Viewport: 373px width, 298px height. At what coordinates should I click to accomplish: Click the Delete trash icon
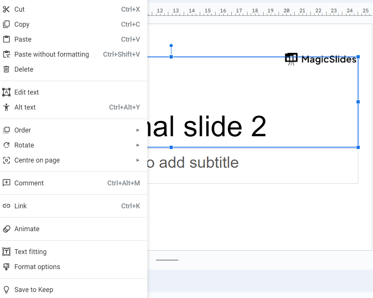point(6,69)
